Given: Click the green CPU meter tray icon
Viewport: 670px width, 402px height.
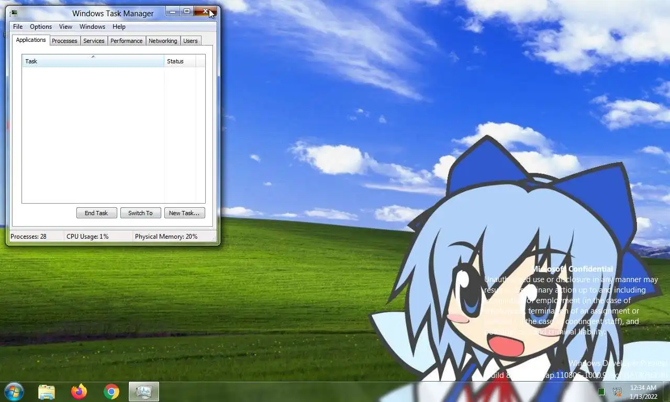Looking at the screenshot, I should (x=601, y=392).
